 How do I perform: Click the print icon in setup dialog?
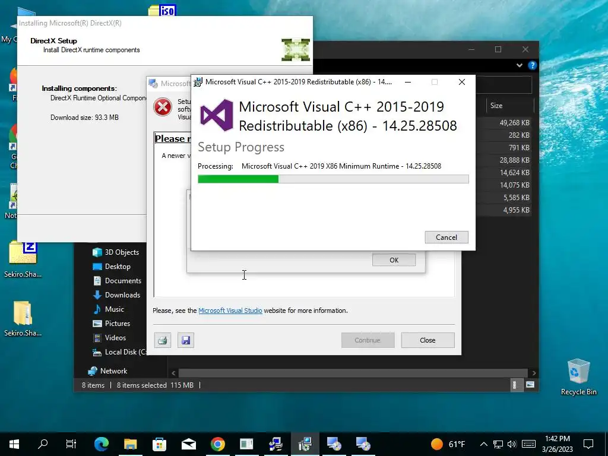click(x=163, y=340)
